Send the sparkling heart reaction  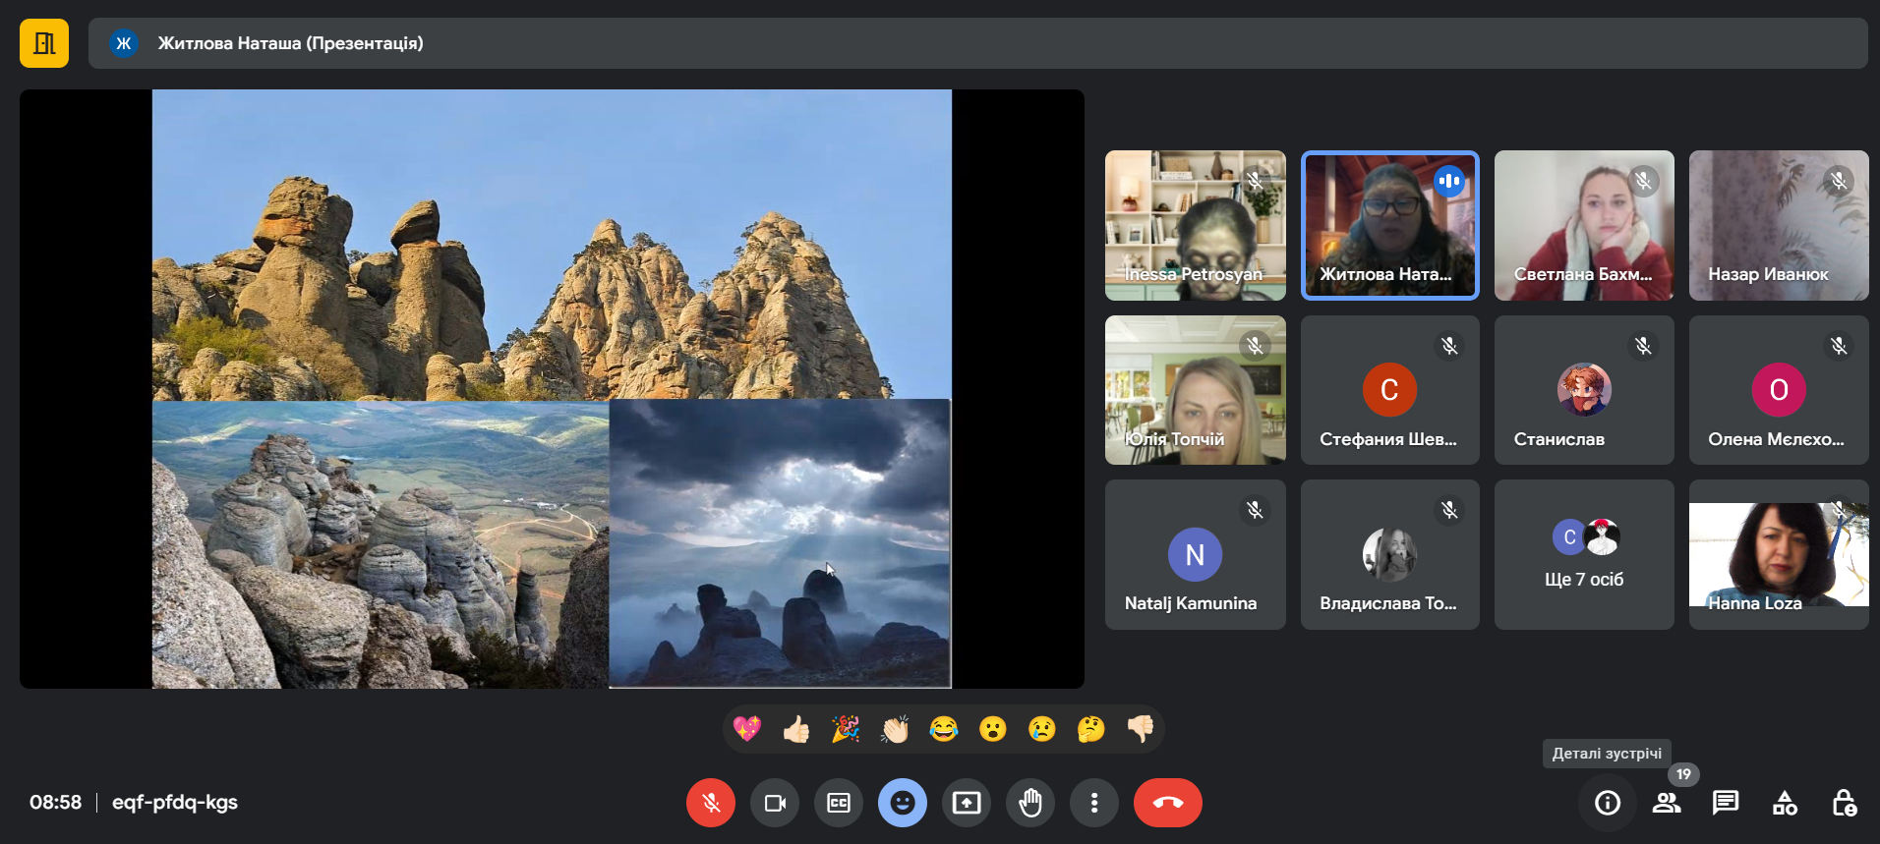click(x=747, y=729)
